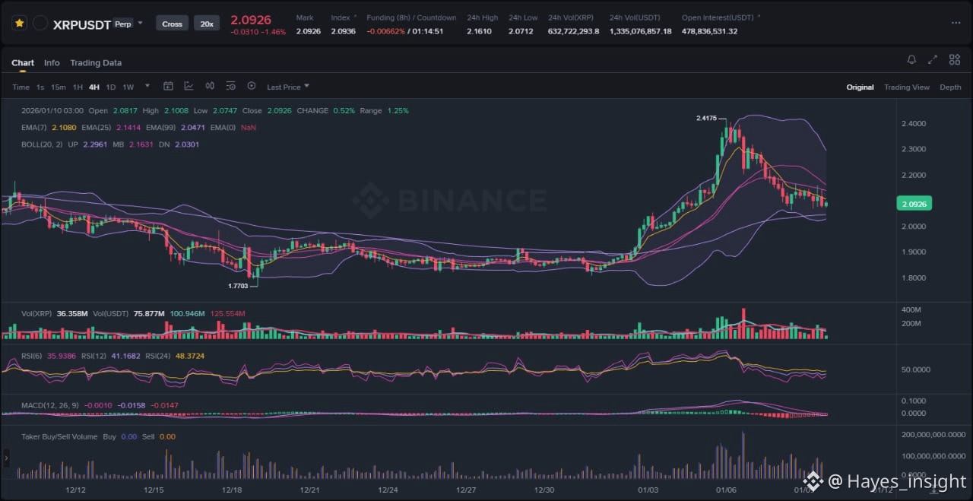Switch to the Trading Data tab

click(x=96, y=63)
